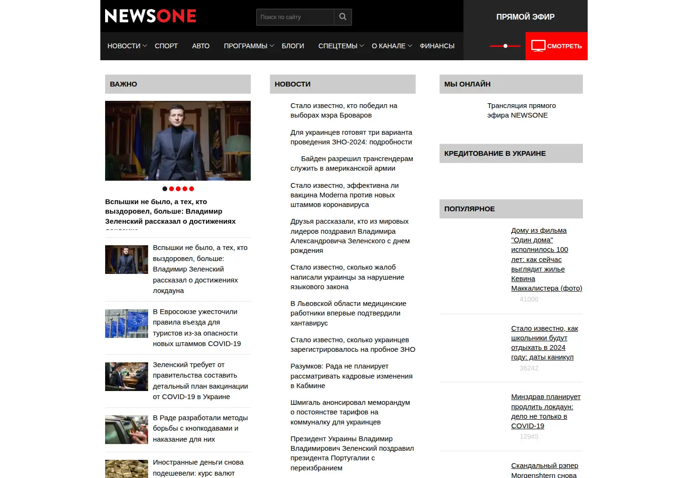Open Шмигаль news about тарифов memorandum
The image size is (688, 478).
(350, 412)
